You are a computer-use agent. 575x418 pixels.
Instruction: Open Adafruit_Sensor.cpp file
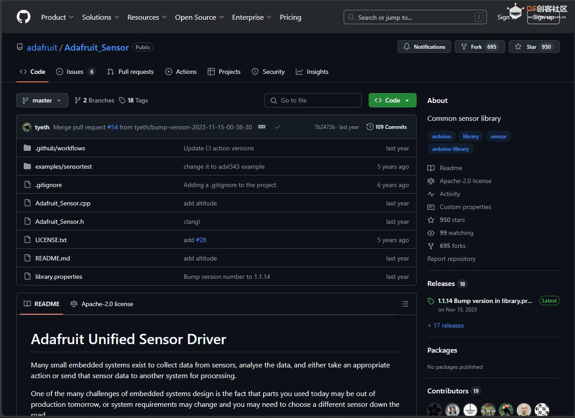63,203
